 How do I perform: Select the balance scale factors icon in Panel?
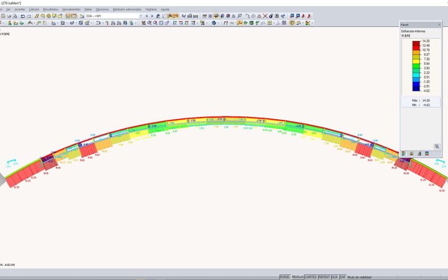pos(412,153)
